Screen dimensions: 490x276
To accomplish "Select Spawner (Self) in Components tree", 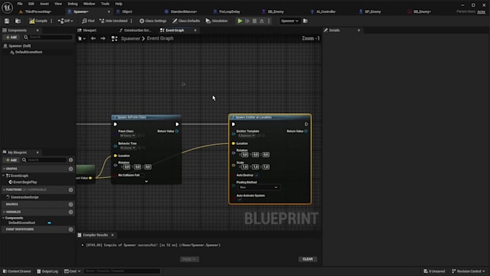I will pyautogui.click(x=19, y=46).
